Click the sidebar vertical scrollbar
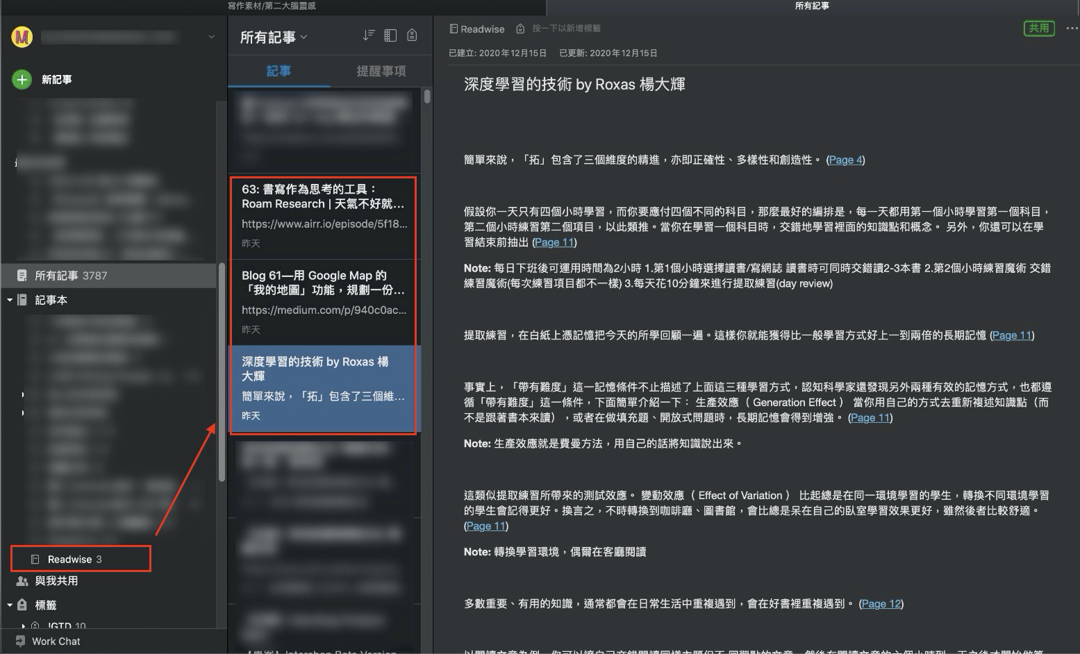1080x654 pixels. tap(222, 371)
